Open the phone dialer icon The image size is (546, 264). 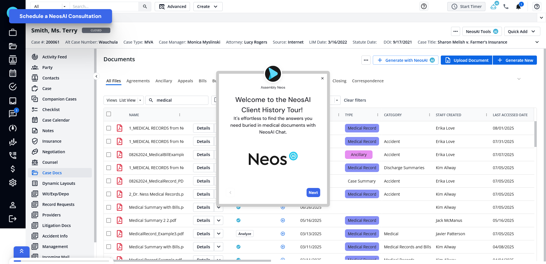click(x=506, y=6)
